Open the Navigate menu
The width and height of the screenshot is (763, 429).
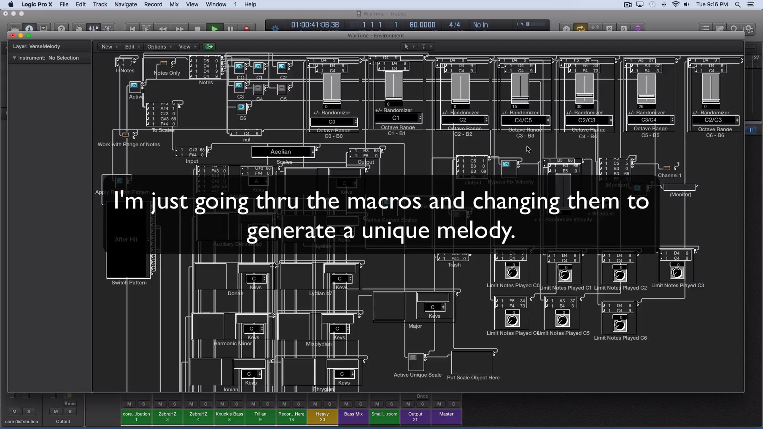(x=126, y=4)
